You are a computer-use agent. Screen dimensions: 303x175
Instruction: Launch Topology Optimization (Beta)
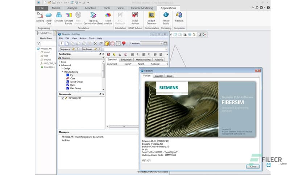pos(93,18)
